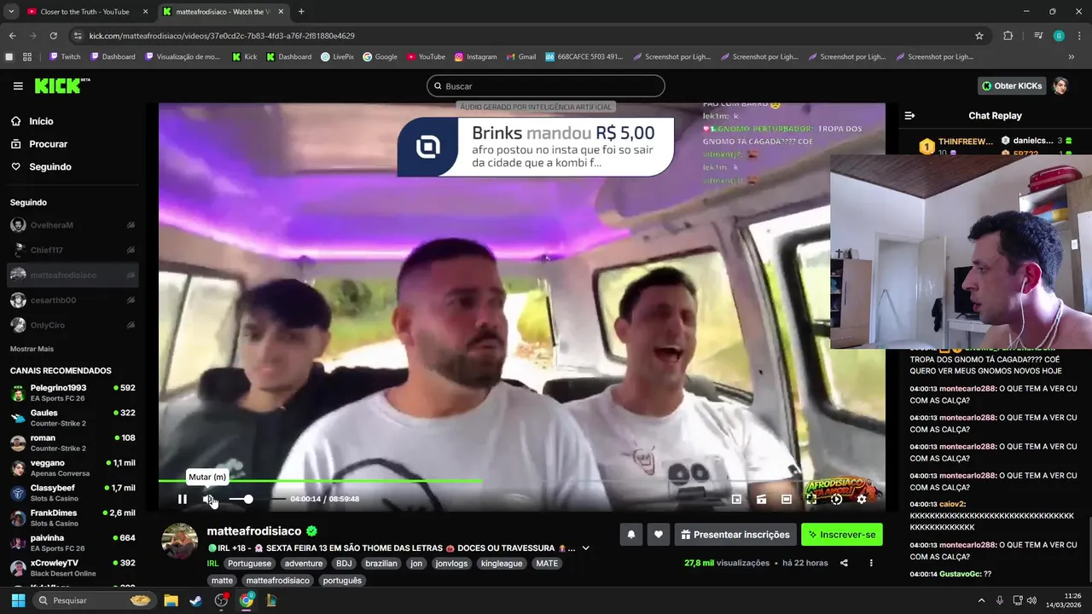The image size is (1092, 614).
Task: Select Procurar in Kick sidebar
Action: pos(48,144)
